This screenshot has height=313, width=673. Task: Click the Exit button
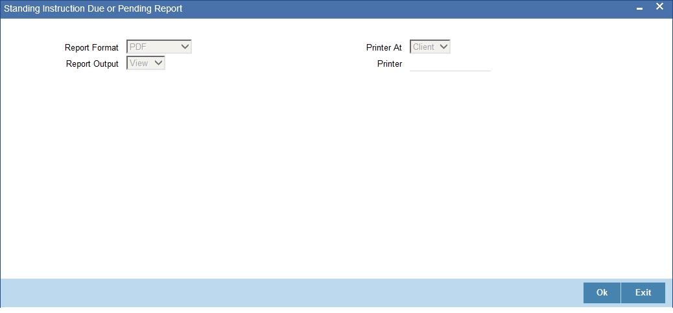(x=643, y=292)
